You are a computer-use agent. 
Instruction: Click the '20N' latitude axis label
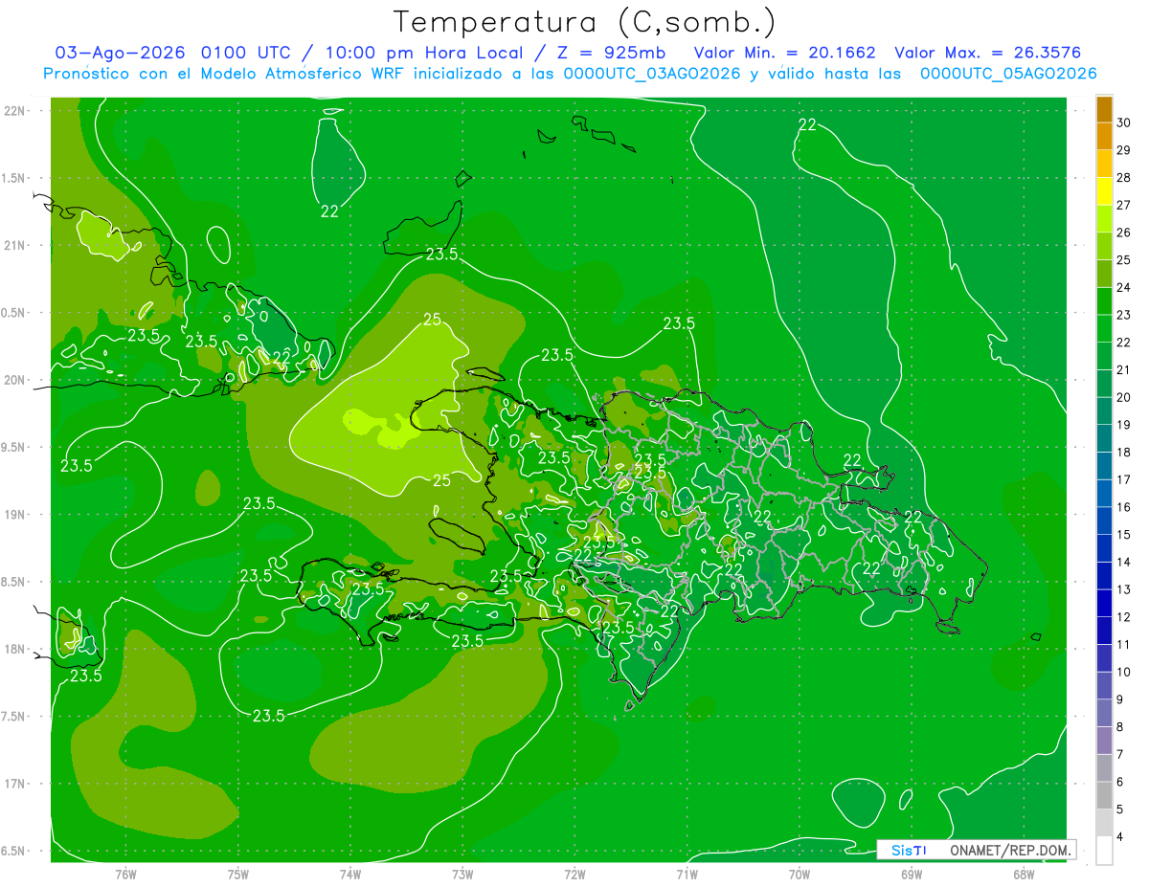point(14,381)
